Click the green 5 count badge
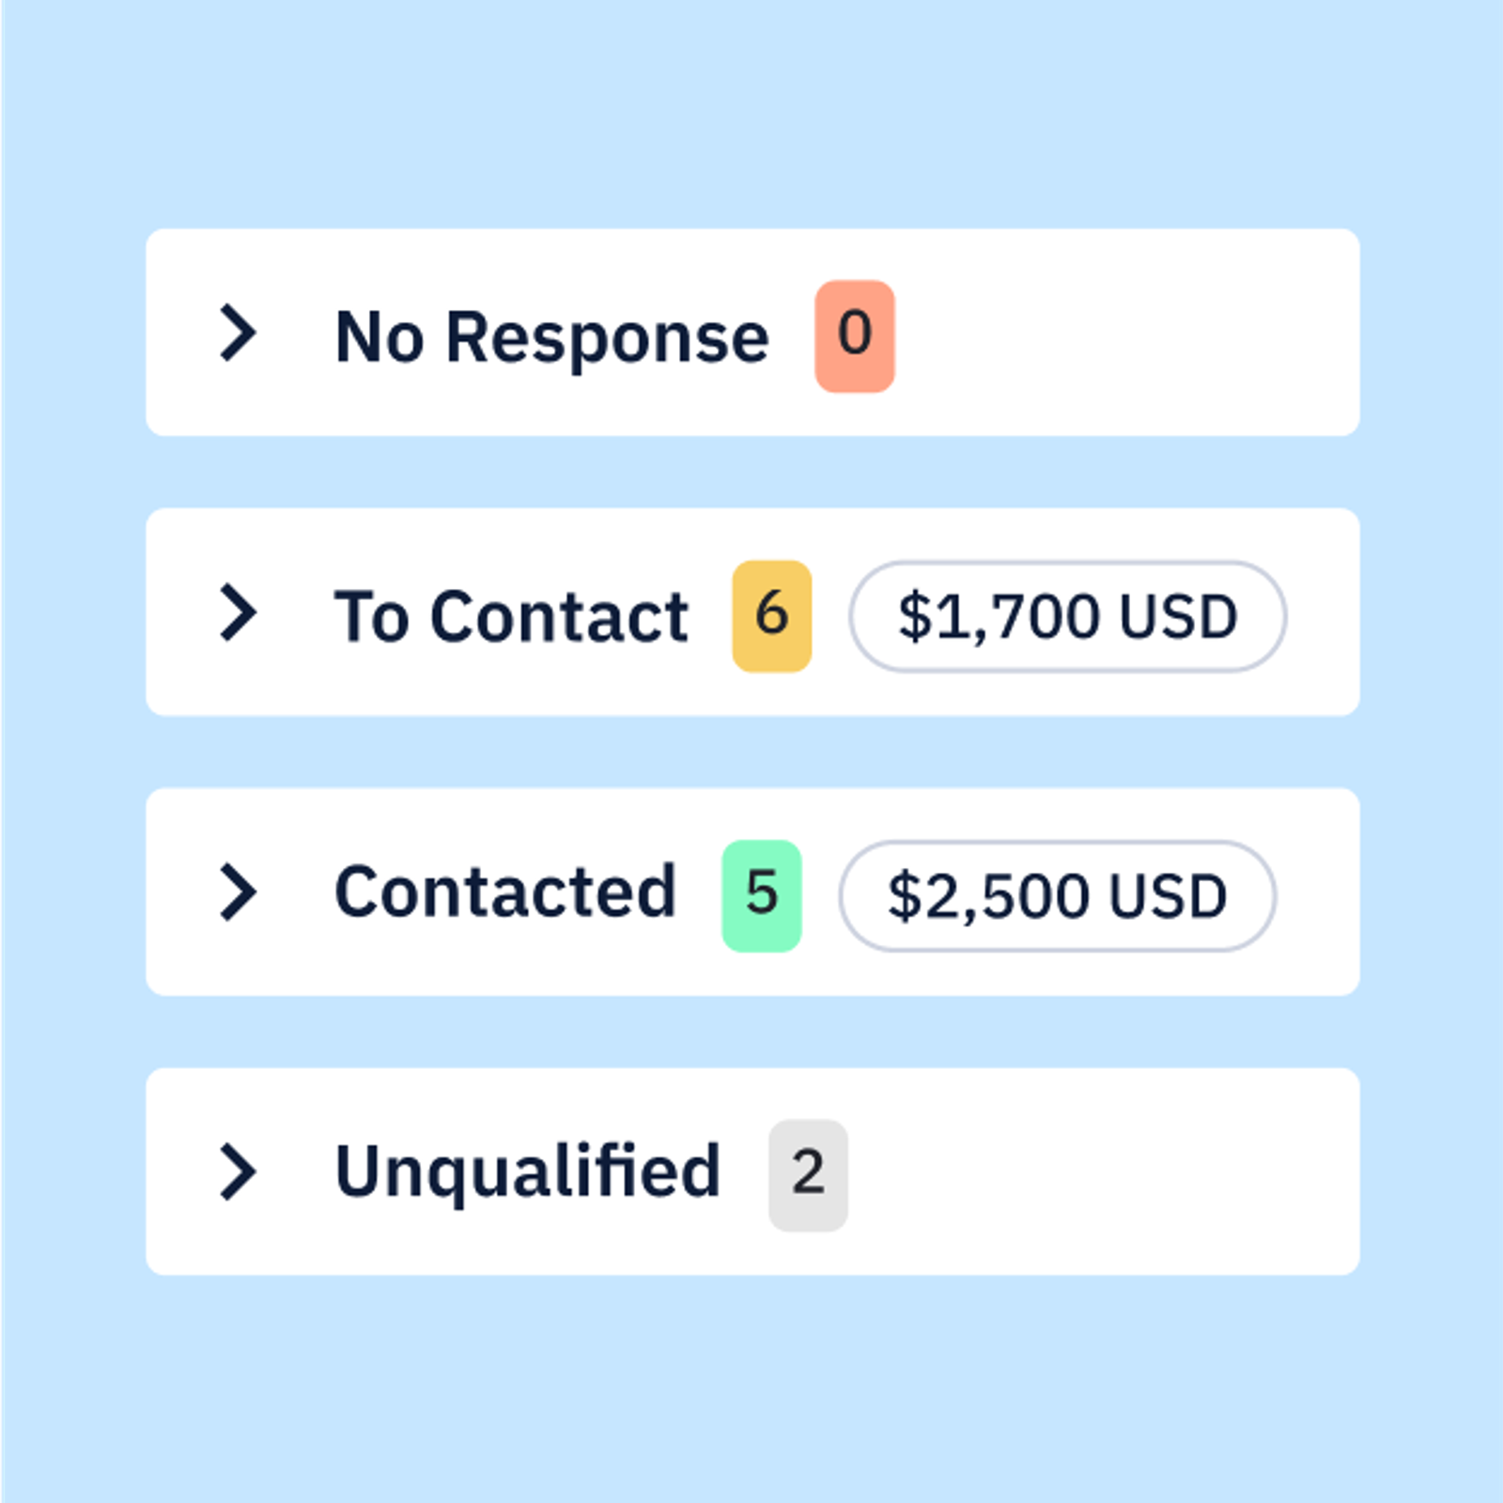Screen dimensions: 1503x1503 (x=761, y=895)
